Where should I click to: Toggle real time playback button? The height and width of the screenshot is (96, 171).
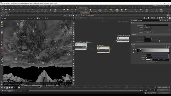click(x=10, y=91)
